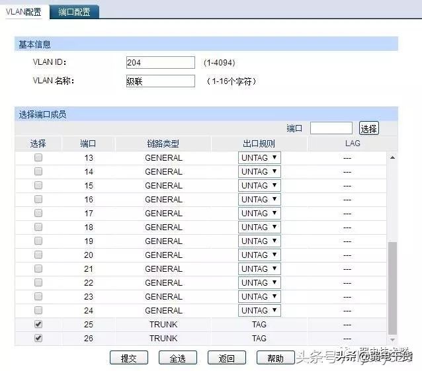422x371 pixels.
Task: Open egress rule dropdown for port 13
Action: [259, 157]
